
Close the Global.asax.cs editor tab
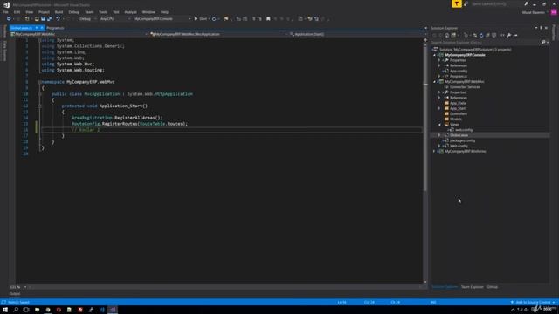(42, 28)
